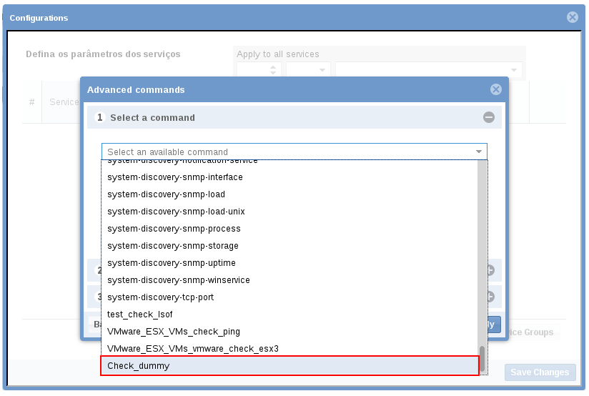Choose Check_dummy from the command list
Screen dimensions: 589x396
click(x=289, y=365)
